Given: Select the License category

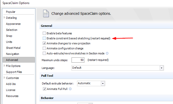Looking at the screenshot, I should click(11, 90).
